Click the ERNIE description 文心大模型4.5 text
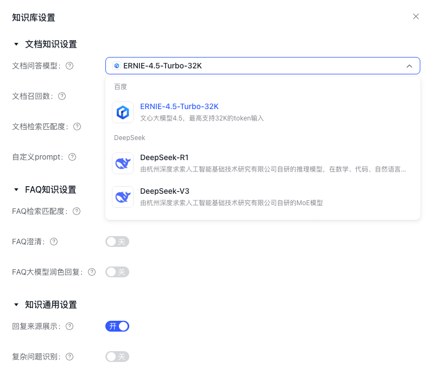The height and width of the screenshot is (381, 429). tap(202, 118)
